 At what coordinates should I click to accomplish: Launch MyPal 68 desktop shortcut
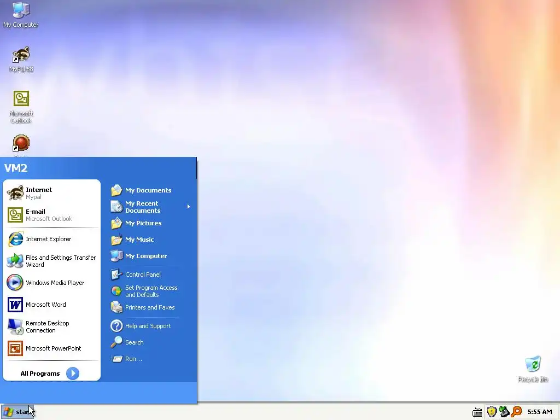pyautogui.click(x=21, y=59)
